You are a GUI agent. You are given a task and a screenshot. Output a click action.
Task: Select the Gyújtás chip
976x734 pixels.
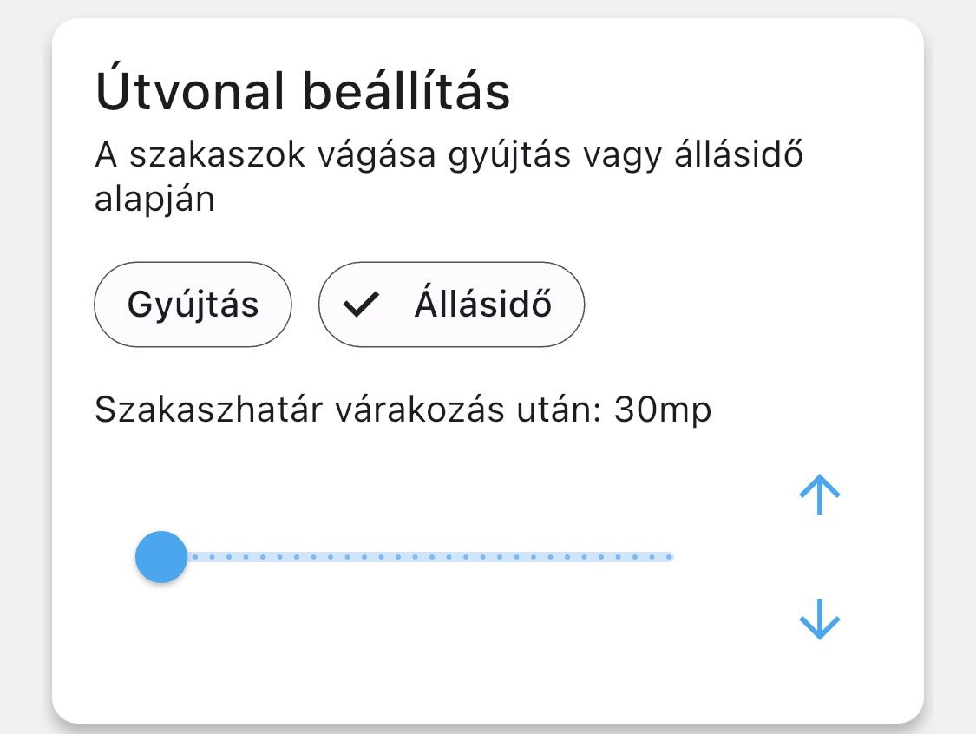coord(193,305)
